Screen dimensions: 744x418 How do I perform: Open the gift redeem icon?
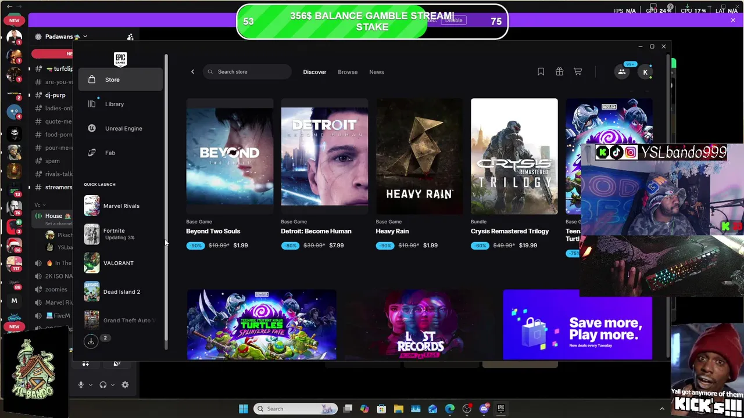point(559,71)
